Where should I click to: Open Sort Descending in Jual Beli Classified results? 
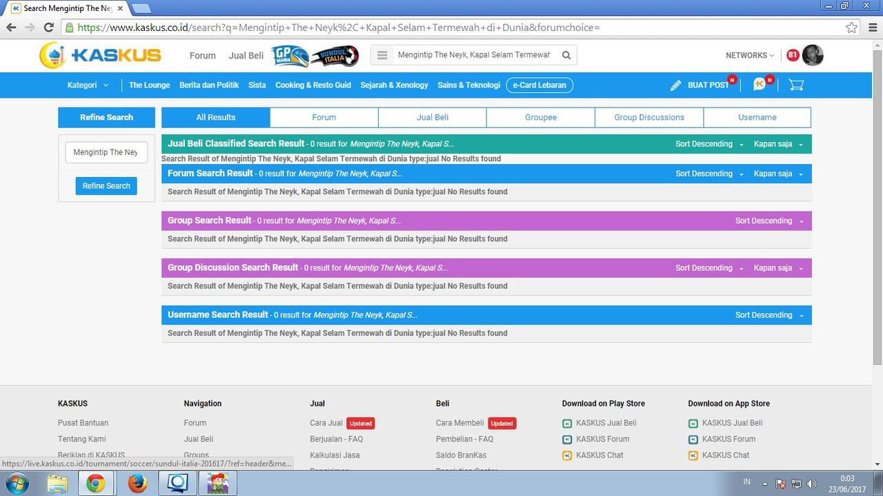709,144
